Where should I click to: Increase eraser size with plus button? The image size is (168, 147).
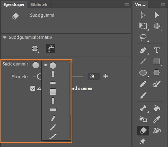pyautogui.click(x=106, y=76)
